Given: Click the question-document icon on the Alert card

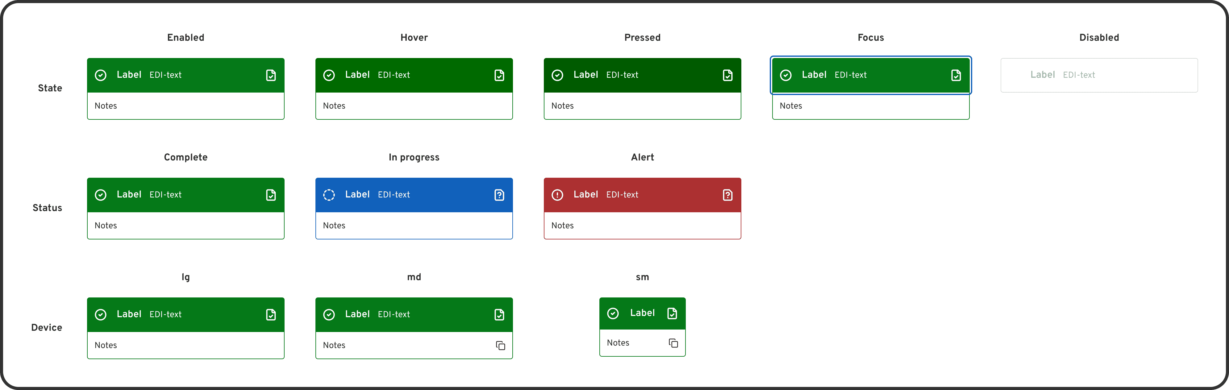Looking at the screenshot, I should tap(727, 194).
